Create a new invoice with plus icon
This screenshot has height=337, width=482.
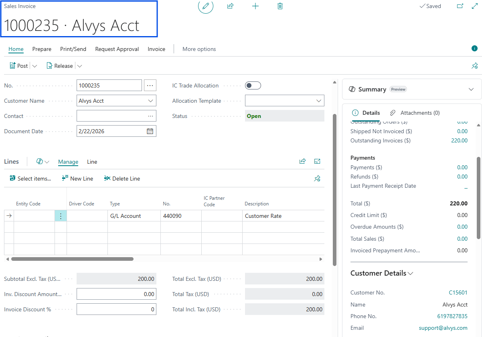[255, 6]
